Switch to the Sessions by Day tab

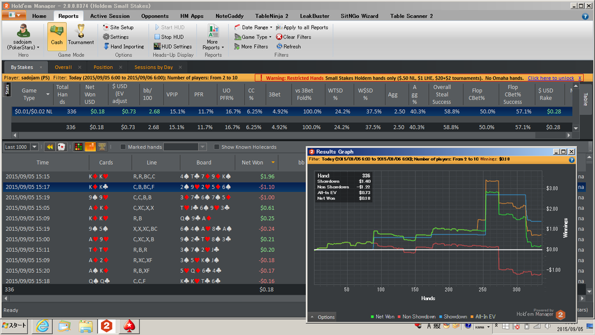(153, 67)
